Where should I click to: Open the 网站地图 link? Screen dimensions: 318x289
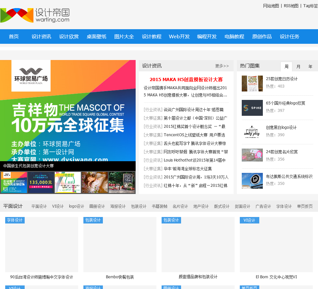271,6
